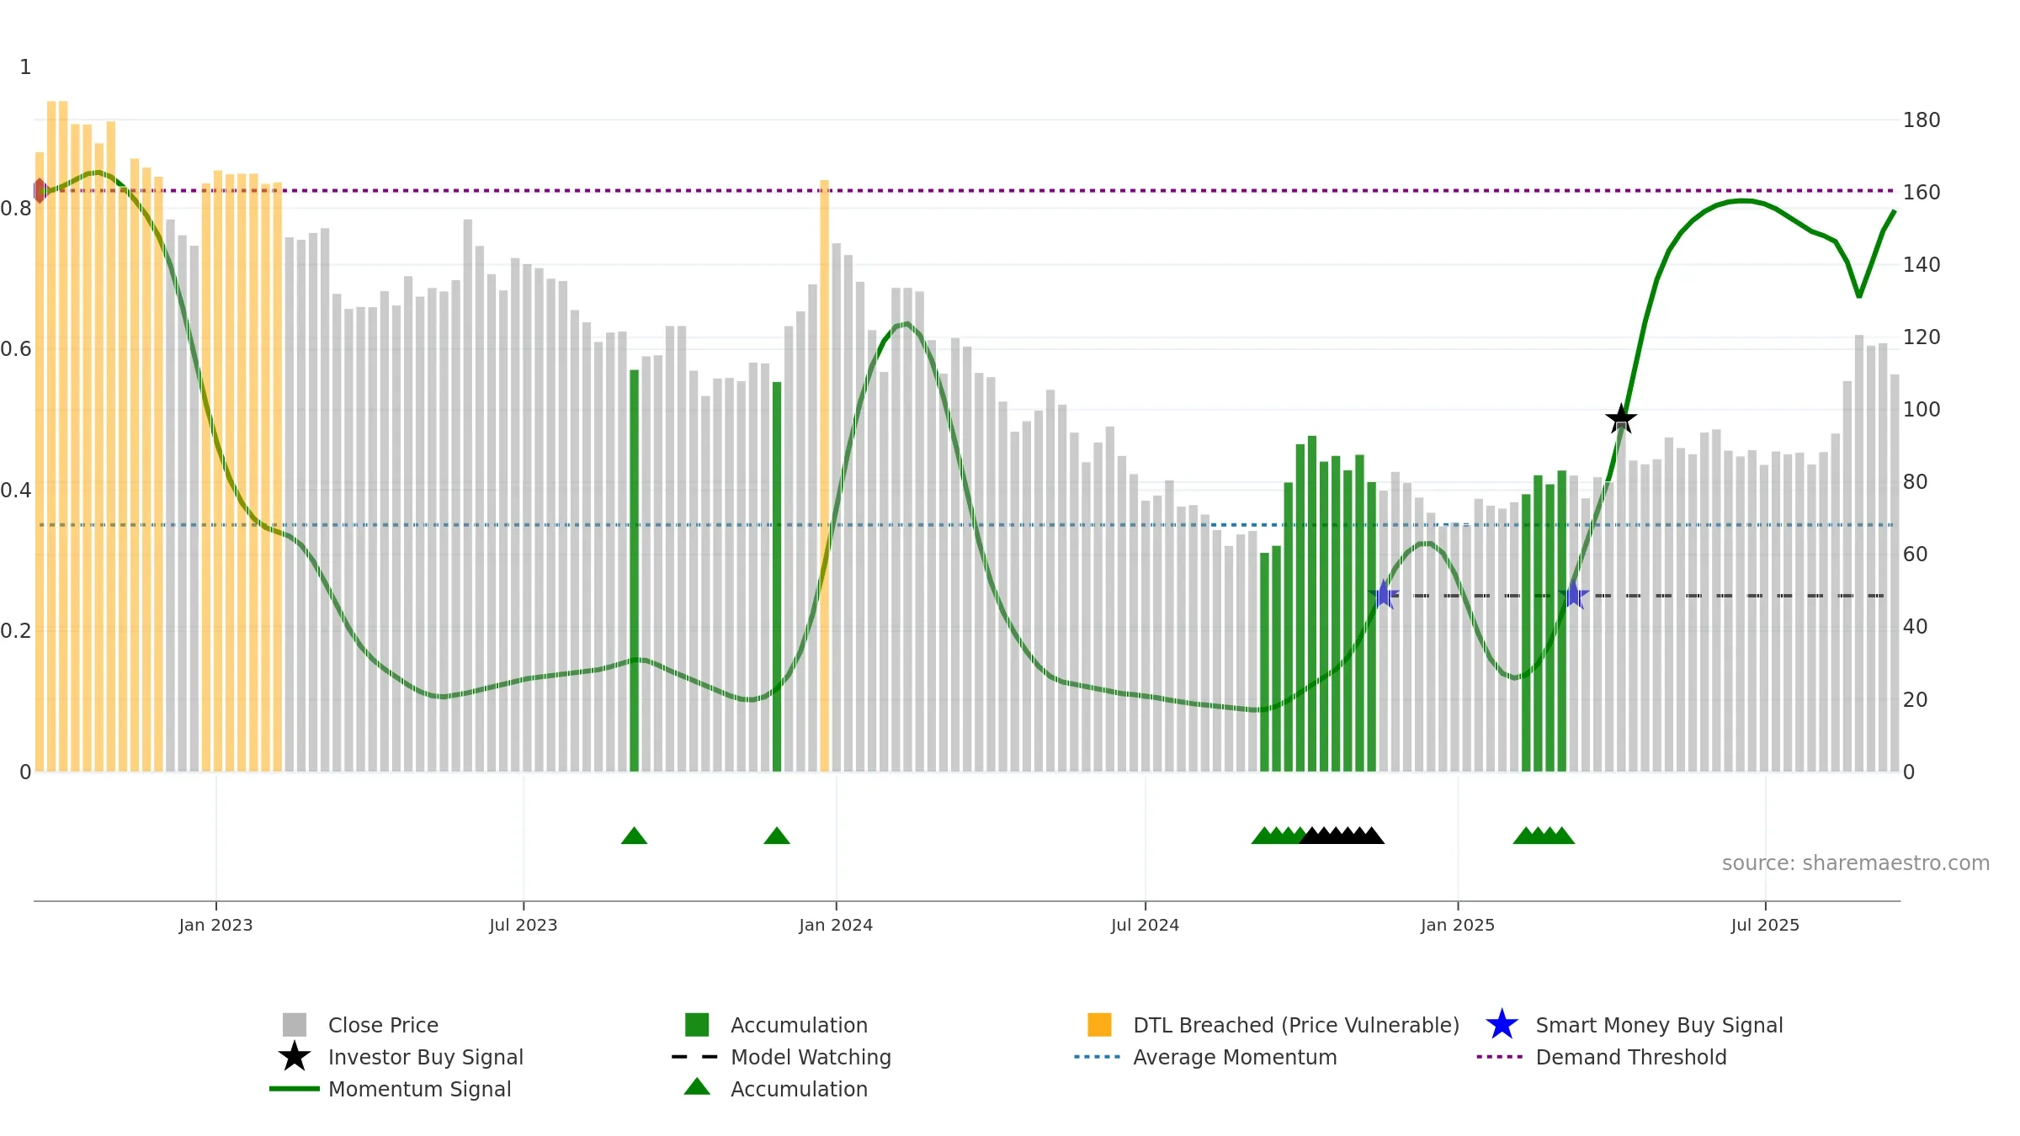2020x1136 pixels.
Task: Click the green Accumulation triangle legend icon
Action: click(x=697, y=1087)
